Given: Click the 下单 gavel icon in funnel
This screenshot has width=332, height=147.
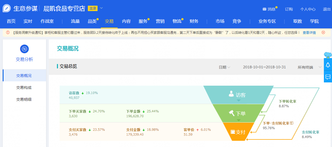Looking at the screenshot, I should (x=232, y=113).
